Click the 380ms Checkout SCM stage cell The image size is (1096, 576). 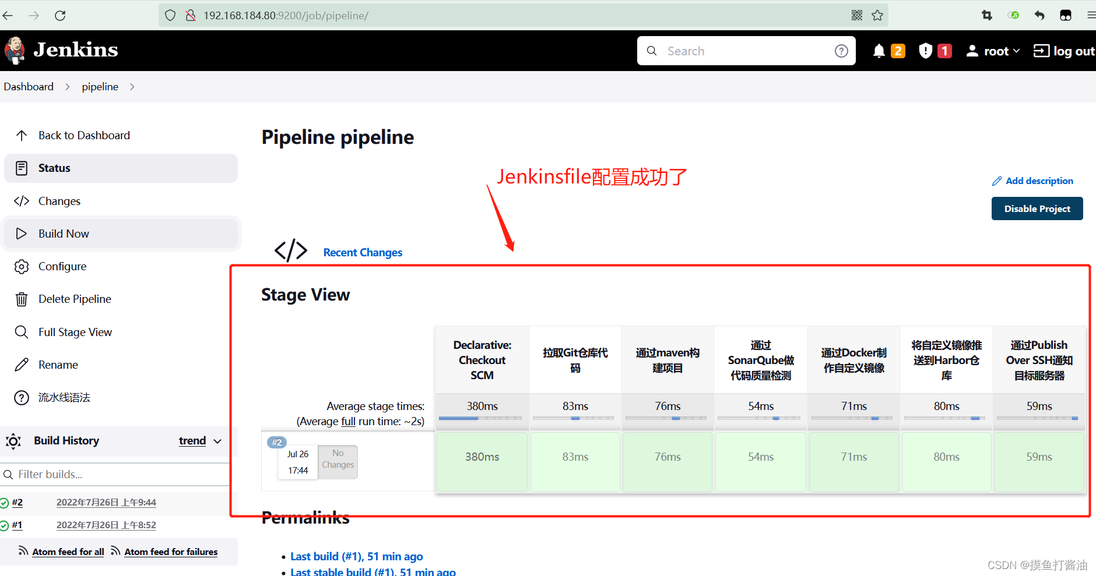point(482,461)
